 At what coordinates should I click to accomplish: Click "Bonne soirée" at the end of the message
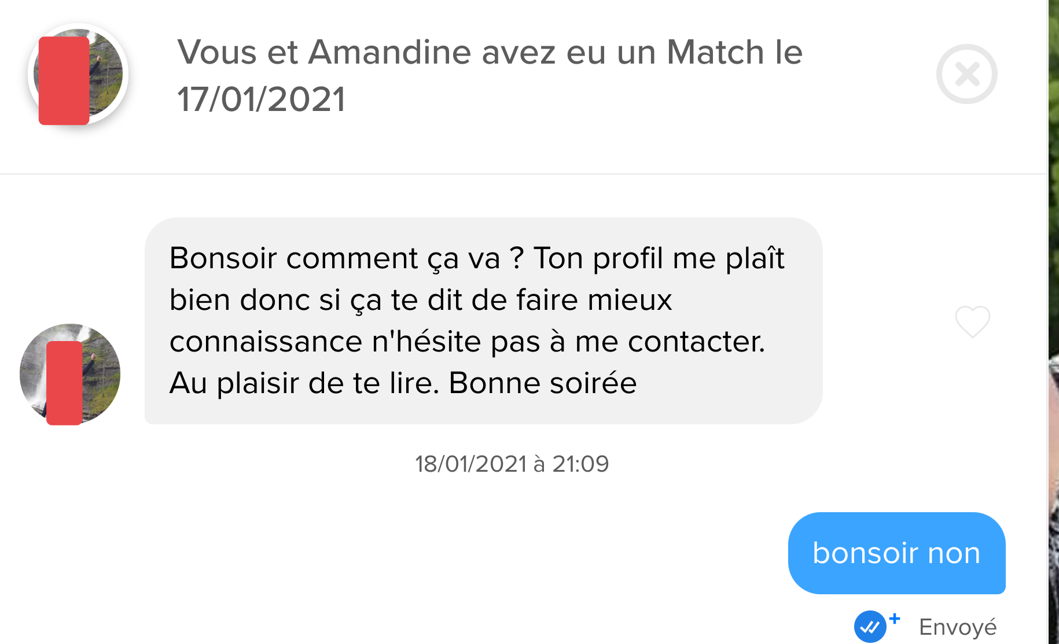[542, 383]
